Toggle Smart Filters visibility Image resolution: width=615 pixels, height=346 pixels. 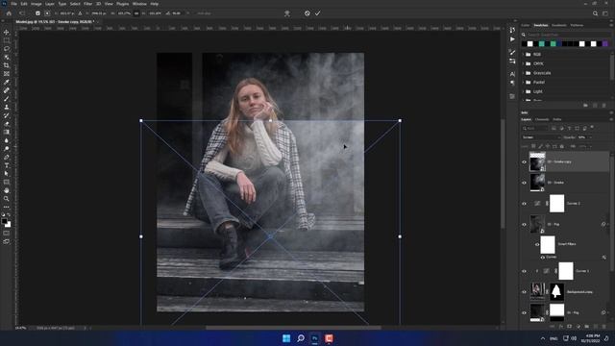tap(537, 244)
